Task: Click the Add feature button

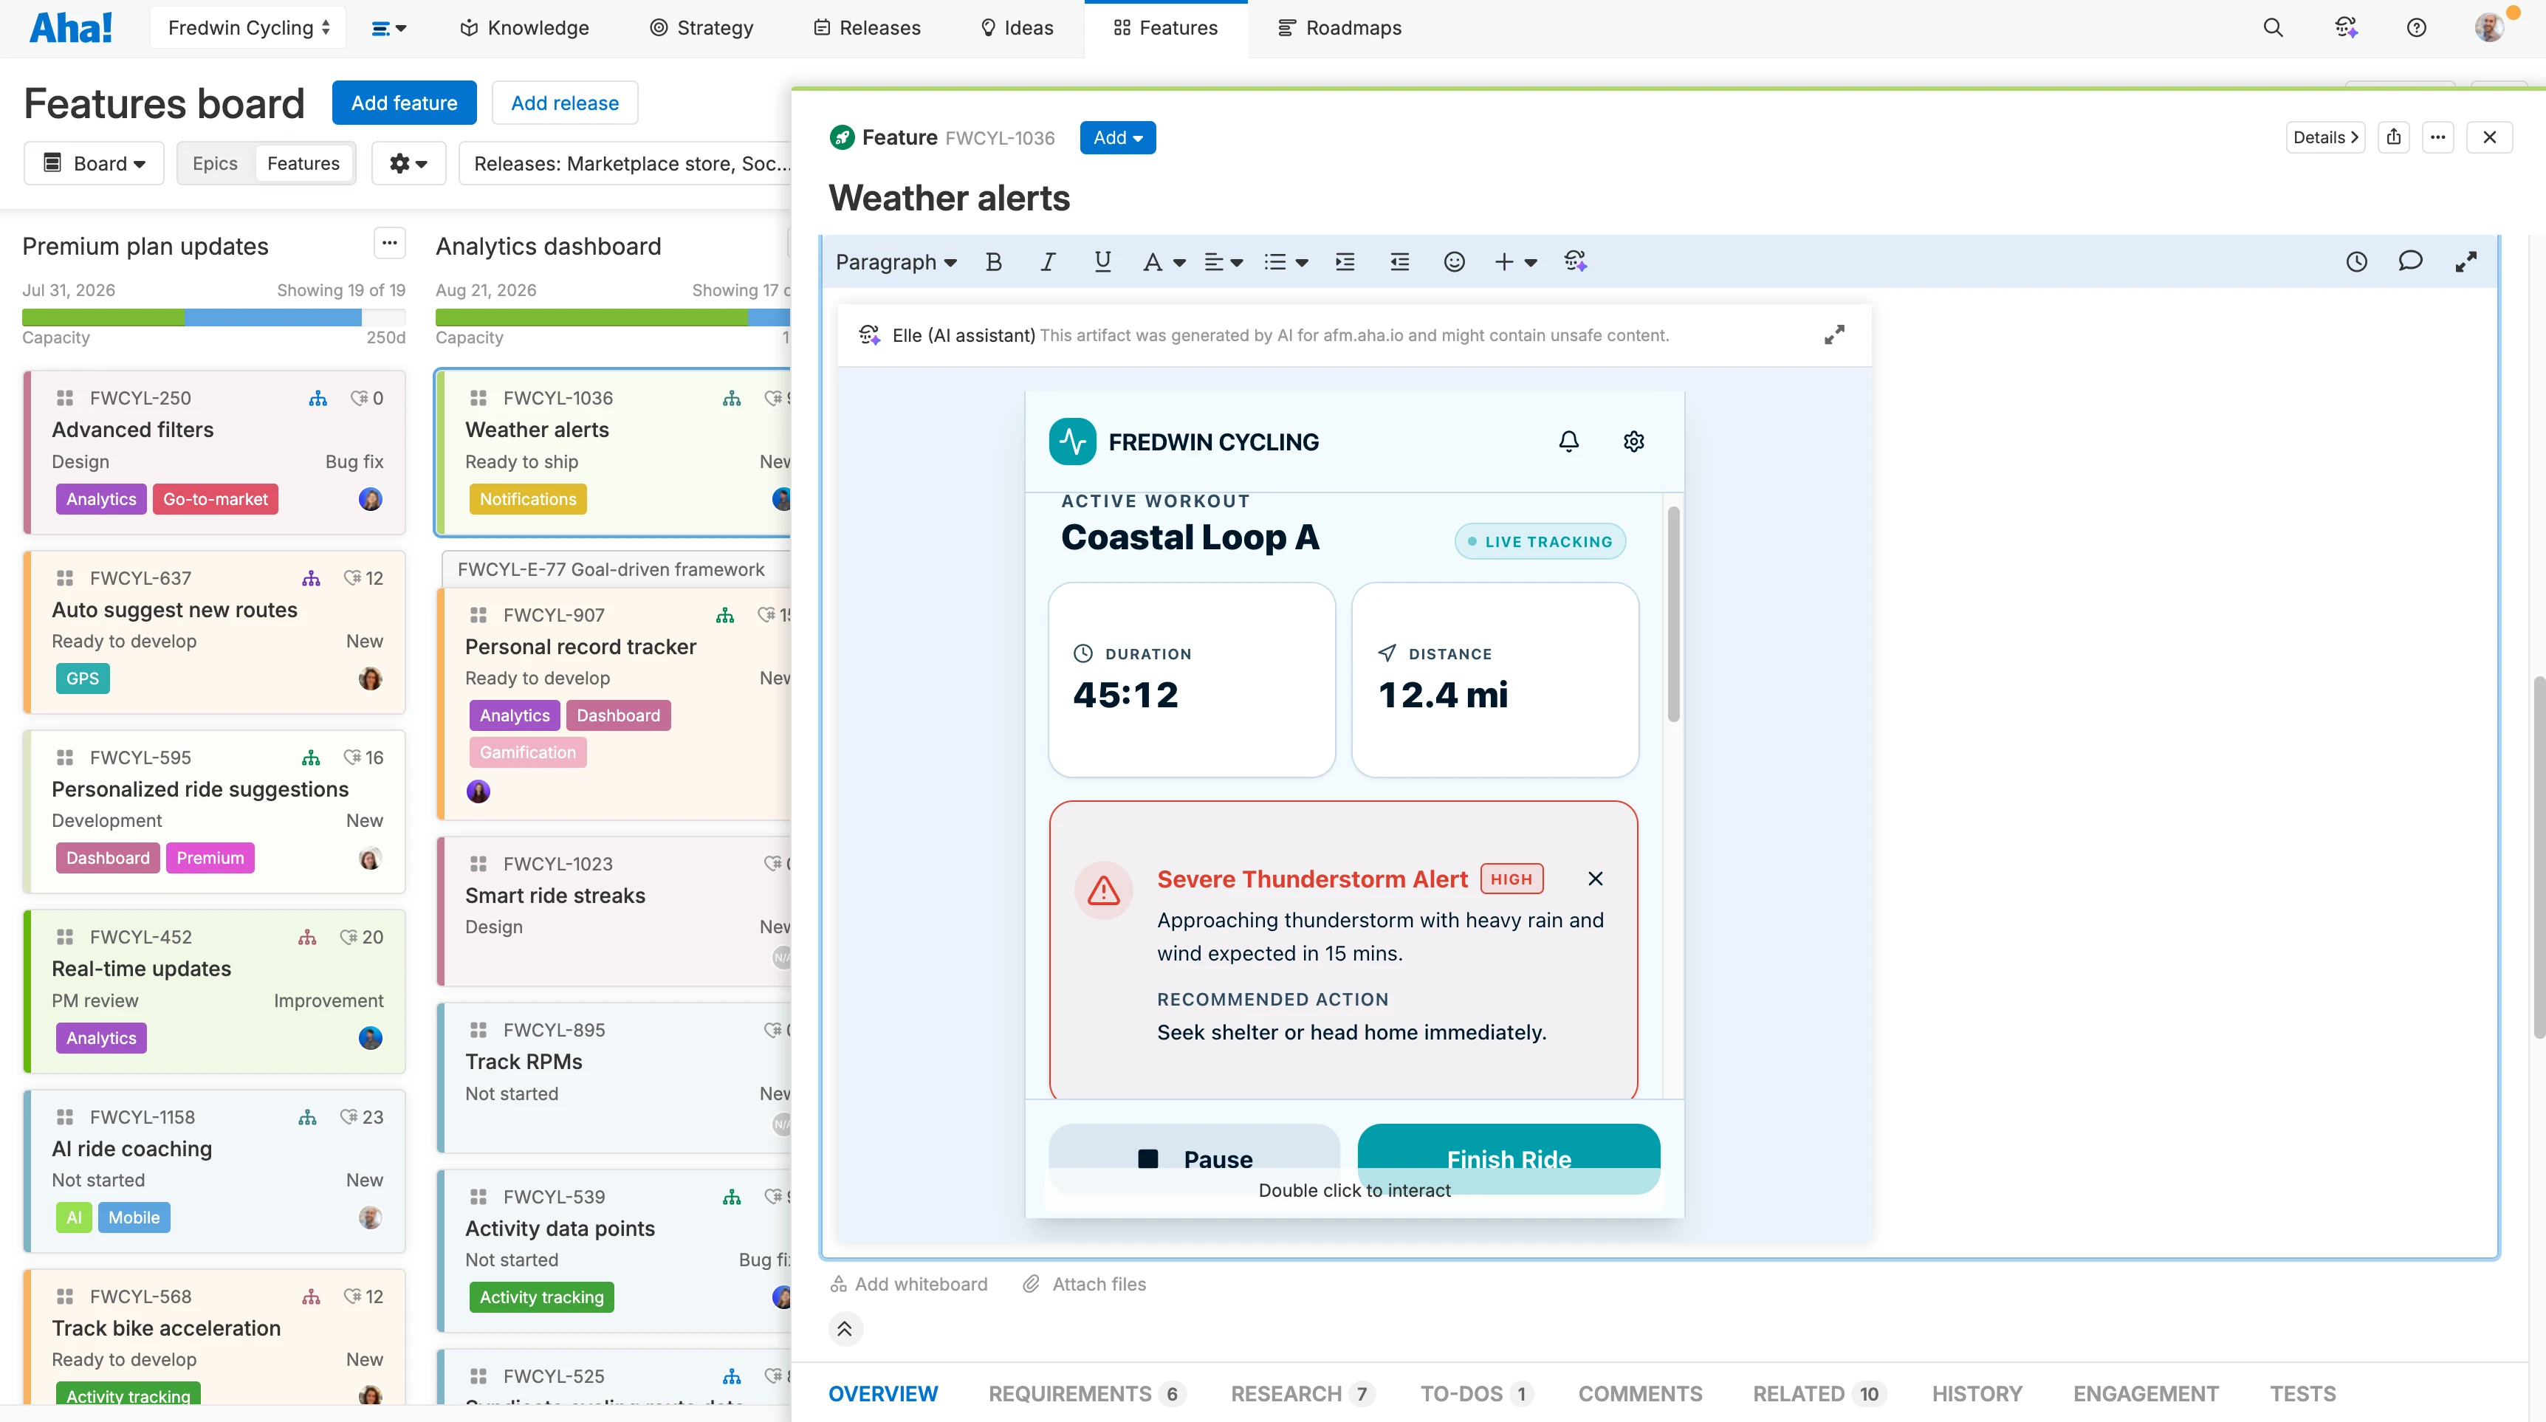Action: tap(404, 103)
